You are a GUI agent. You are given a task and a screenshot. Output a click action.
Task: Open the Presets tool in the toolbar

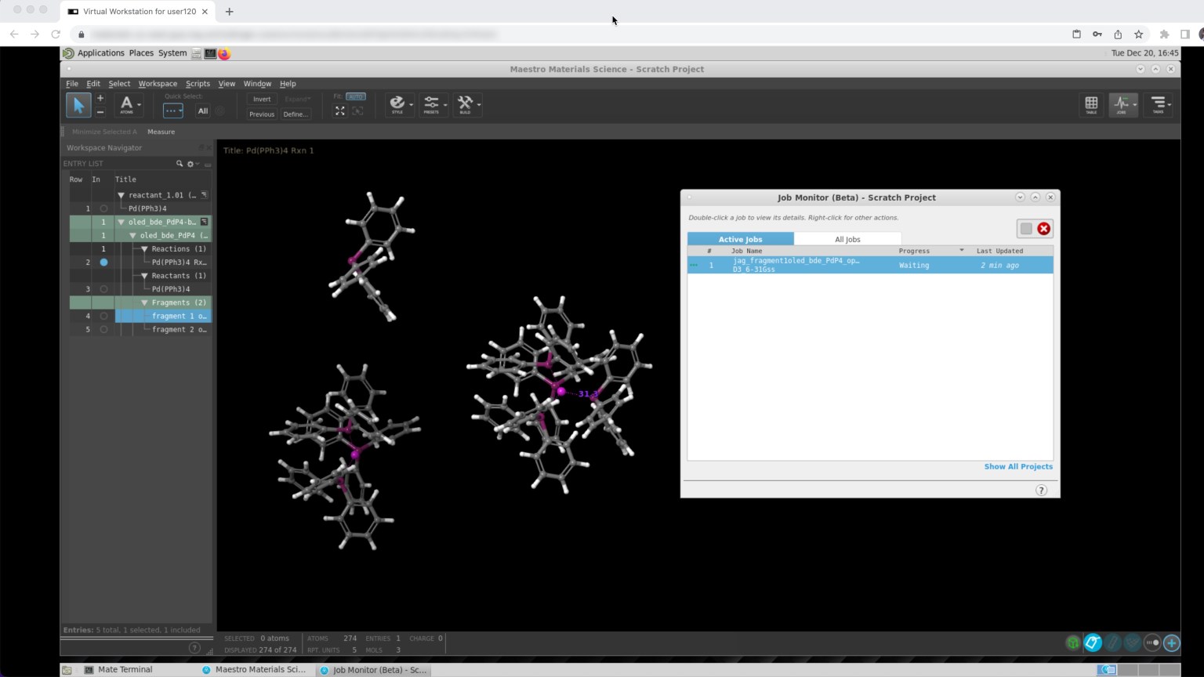pyautogui.click(x=432, y=103)
